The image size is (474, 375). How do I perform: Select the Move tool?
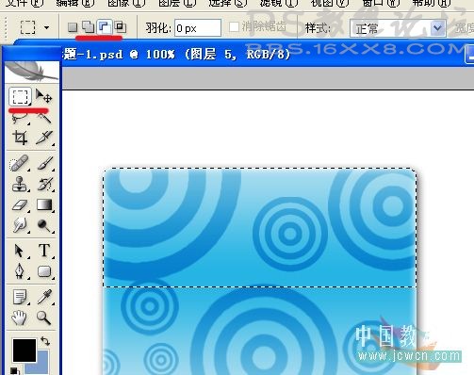(x=43, y=96)
